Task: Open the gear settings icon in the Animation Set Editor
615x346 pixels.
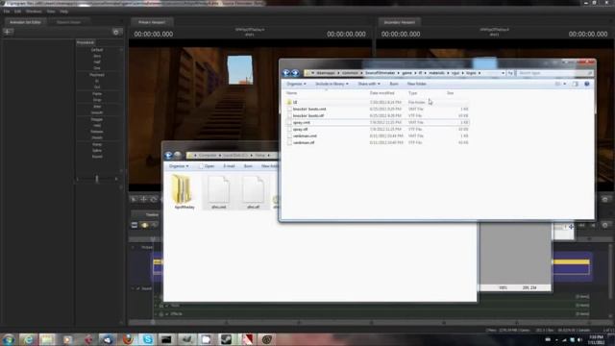Action: 116,32
